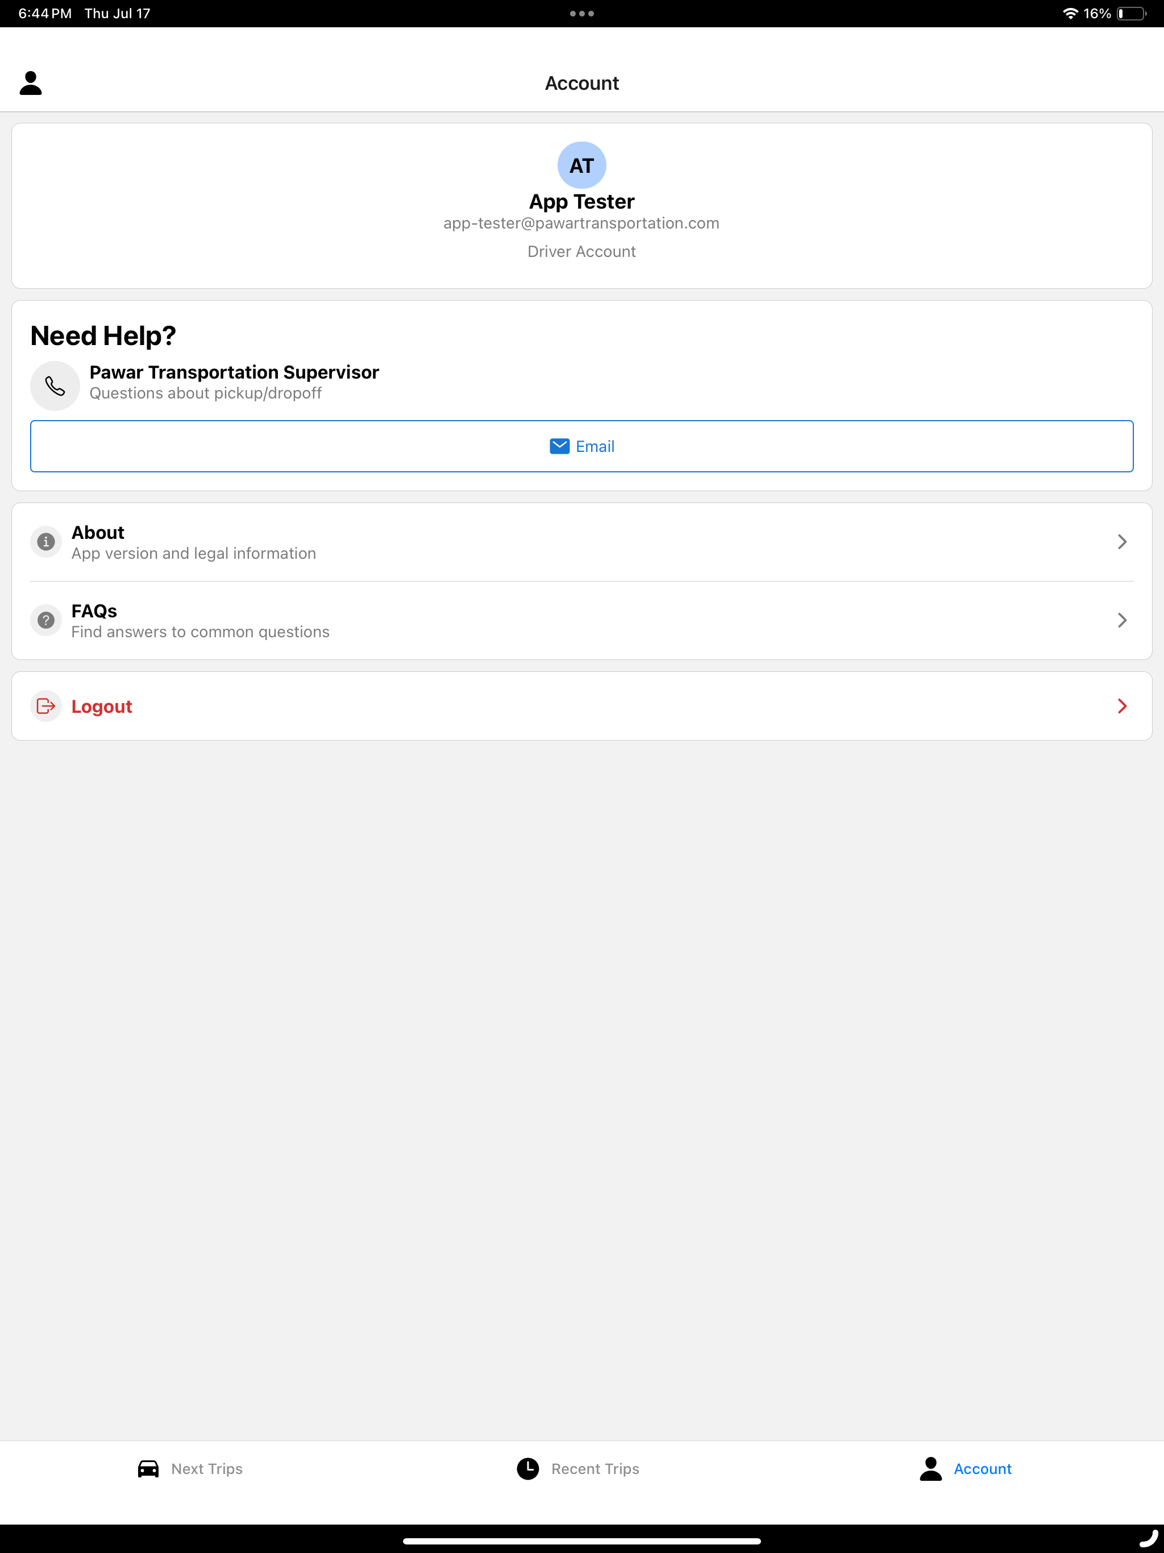Select the Account tab label
The image size is (1164, 1553).
coord(982,1469)
